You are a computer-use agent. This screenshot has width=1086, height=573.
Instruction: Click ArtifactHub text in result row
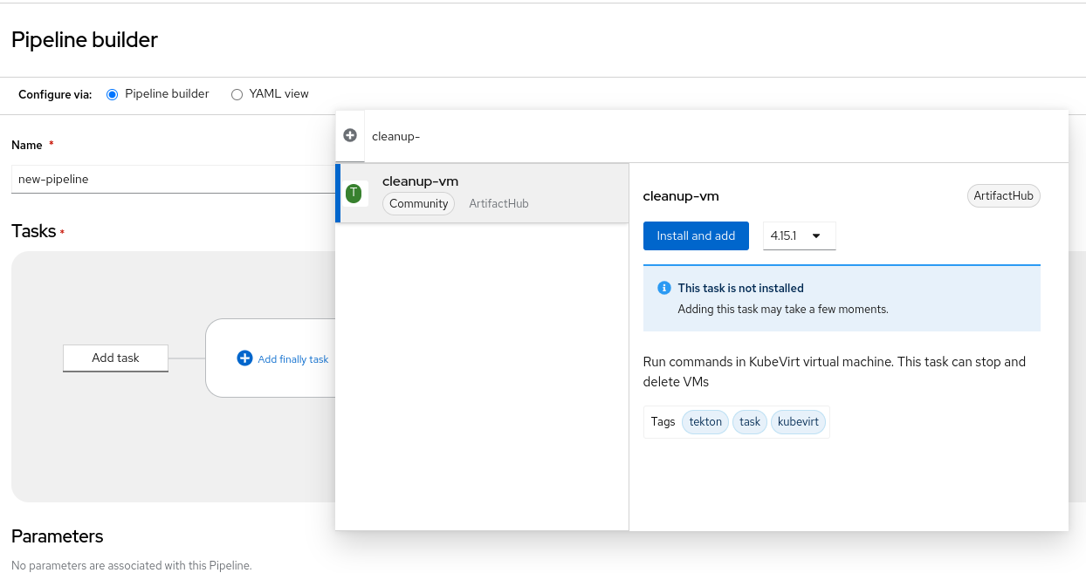click(x=498, y=203)
